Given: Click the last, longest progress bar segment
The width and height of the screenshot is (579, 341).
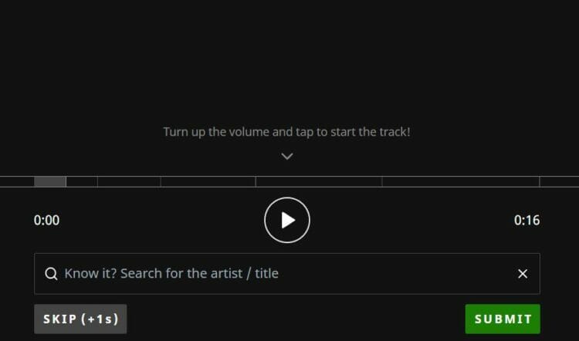Looking at the screenshot, I should [460, 182].
